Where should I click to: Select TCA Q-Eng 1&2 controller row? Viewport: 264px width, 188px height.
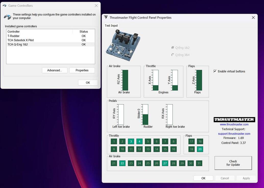(x=51, y=44)
